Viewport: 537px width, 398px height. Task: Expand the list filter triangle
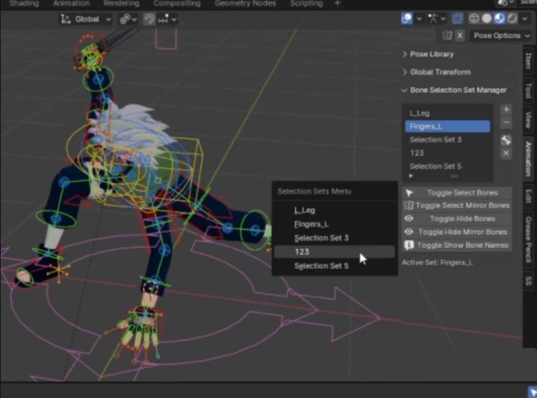tap(411, 176)
